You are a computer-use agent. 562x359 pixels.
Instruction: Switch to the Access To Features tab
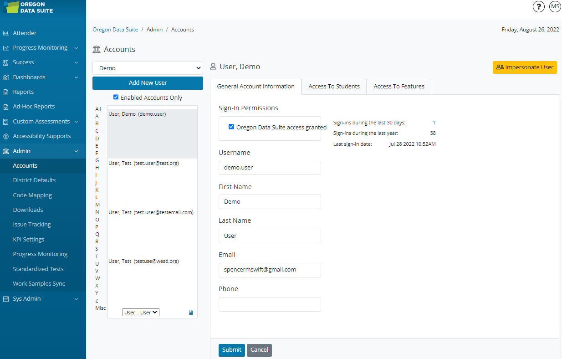coord(399,87)
